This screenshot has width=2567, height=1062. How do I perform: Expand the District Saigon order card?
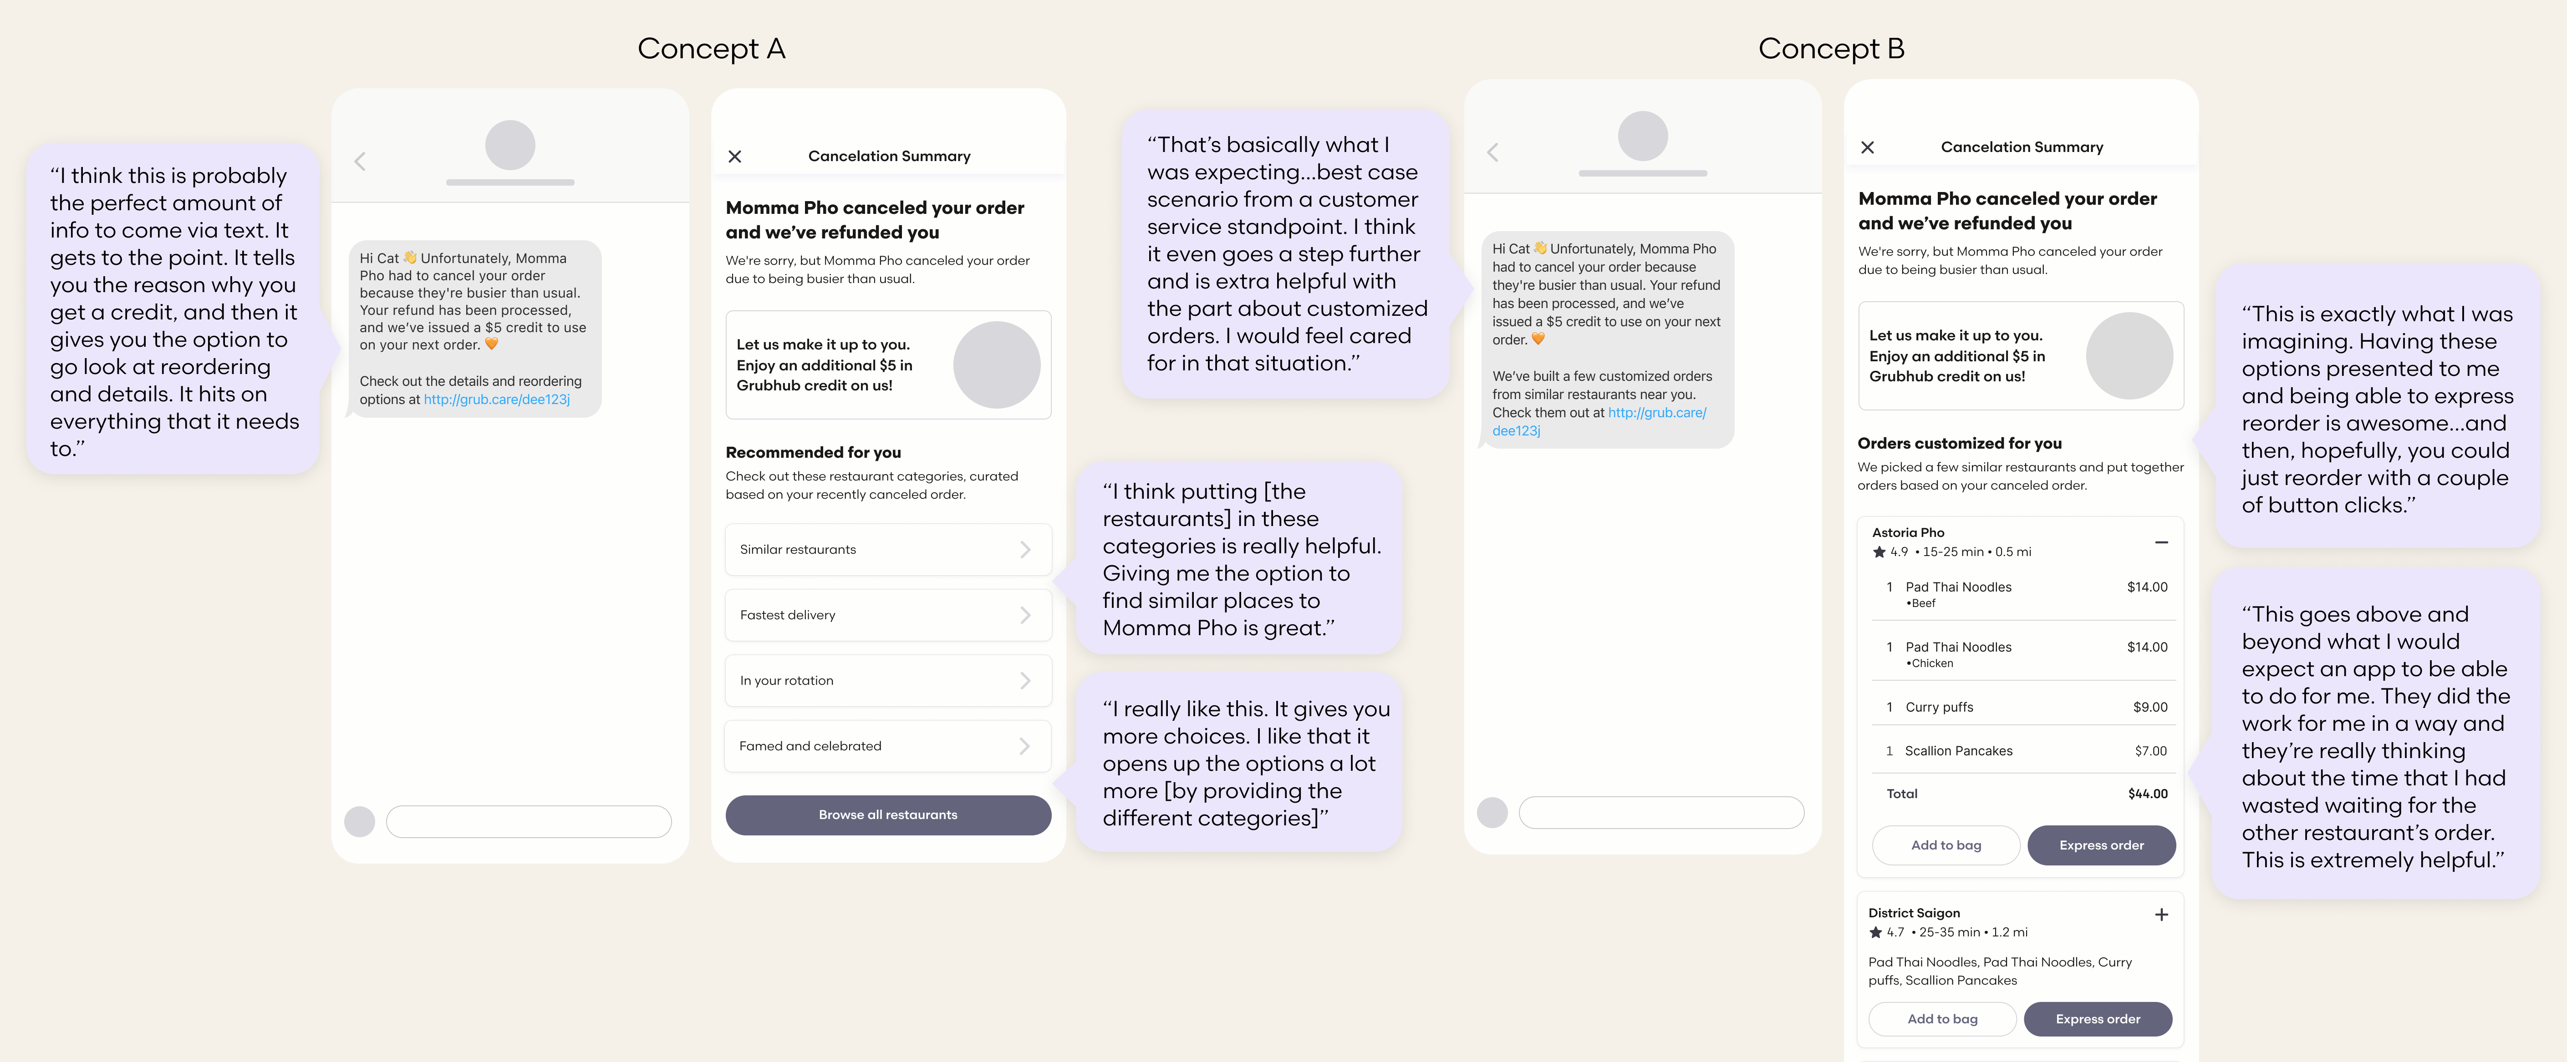[2160, 915]
